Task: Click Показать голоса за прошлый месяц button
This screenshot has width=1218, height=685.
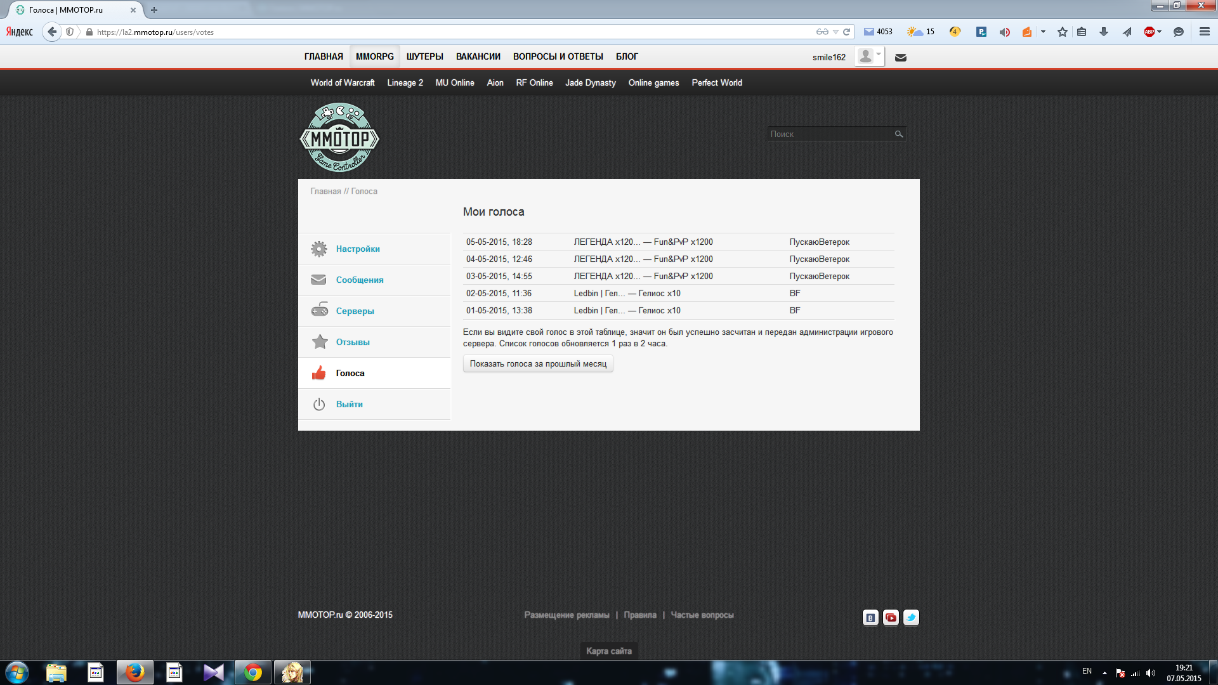Action: (x=538, y=363)
